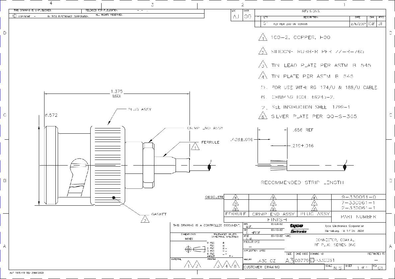Click 'THIS DRAWING IS UNPUBLISHED.' header text
Screen dimensions: 395x279
[33, 10]
